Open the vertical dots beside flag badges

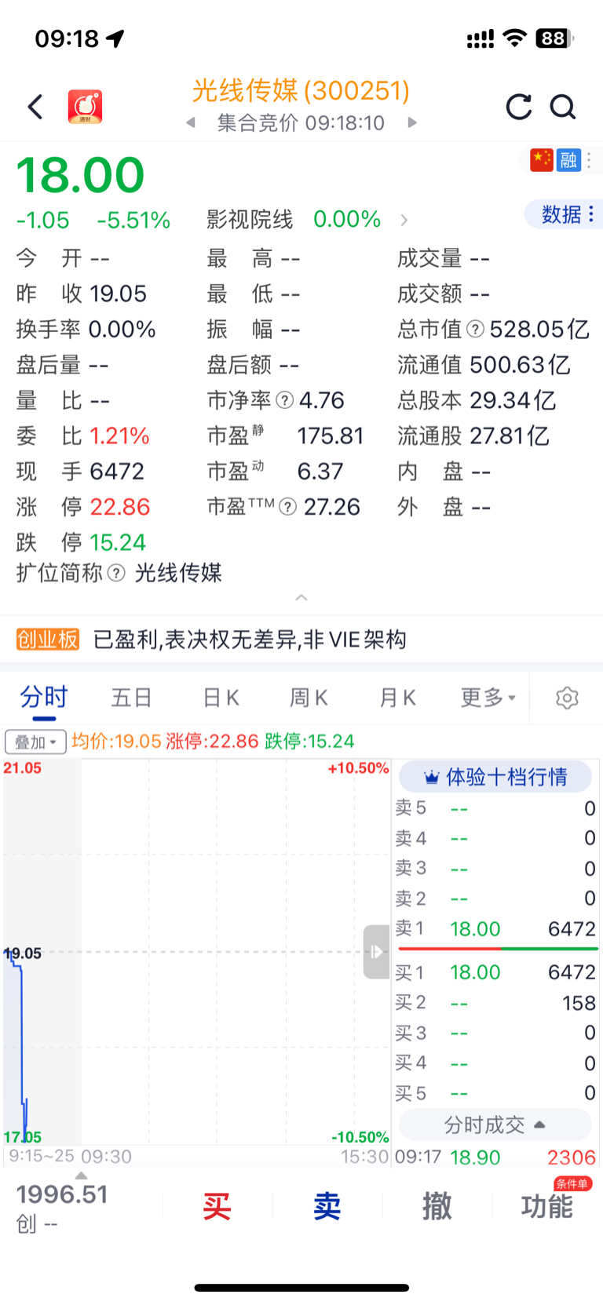[x=589, y=160]
